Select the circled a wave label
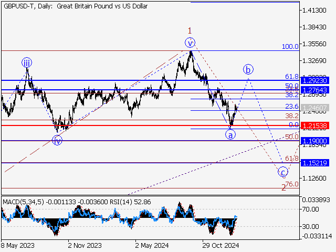Image resolution: width=336 pixels, height=252 pixels. 230,135
